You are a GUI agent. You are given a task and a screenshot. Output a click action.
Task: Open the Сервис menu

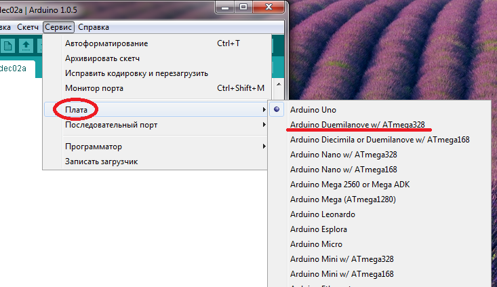(x=58, y=27)
